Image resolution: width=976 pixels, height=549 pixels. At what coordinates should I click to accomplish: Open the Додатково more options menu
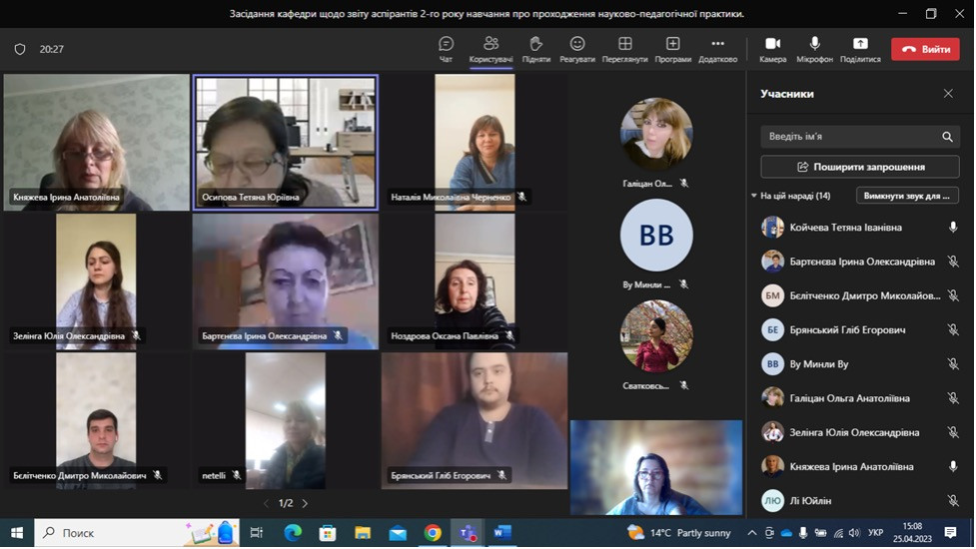[x=717, y=49]
